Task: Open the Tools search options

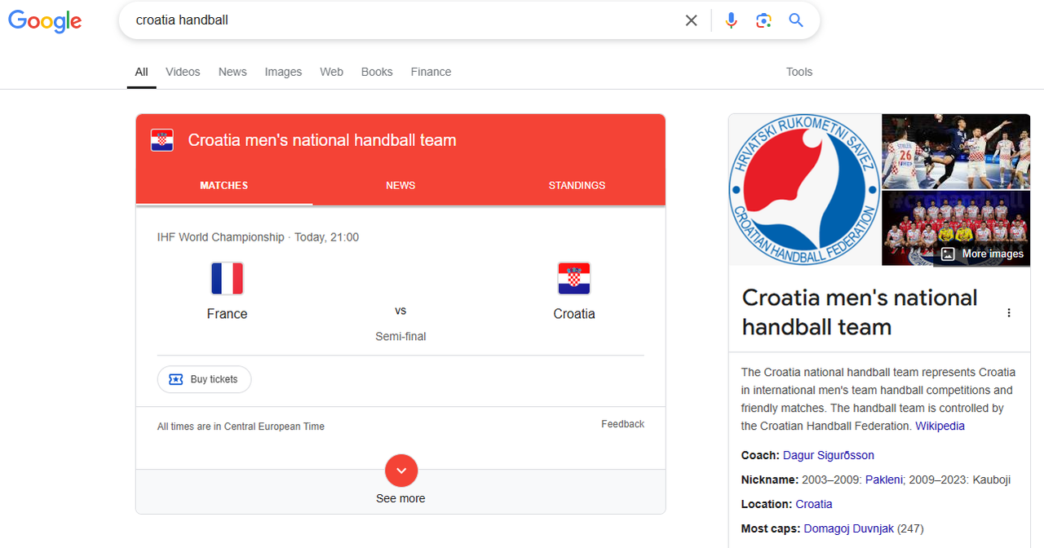Action: pyautogui.click(x=799, y=72)
